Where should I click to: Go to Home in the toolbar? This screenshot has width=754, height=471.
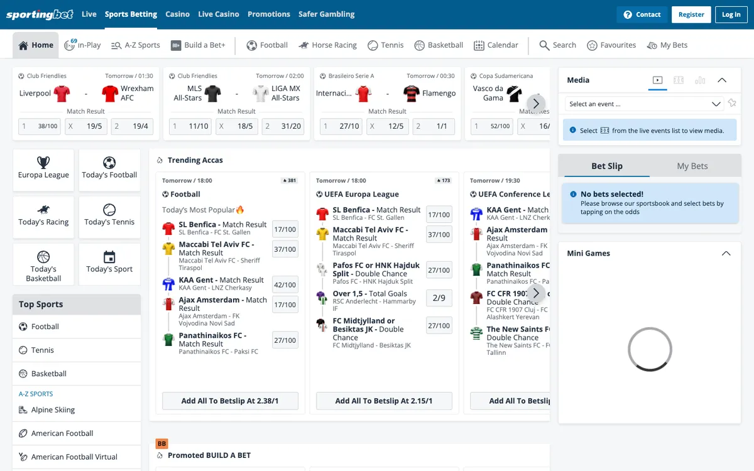(x=36, y=45)
